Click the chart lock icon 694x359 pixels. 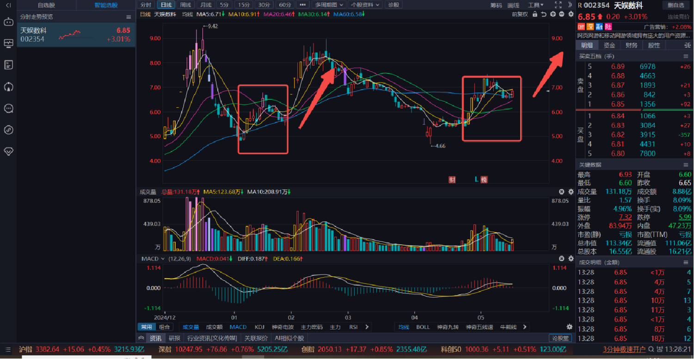coord(535,14)
